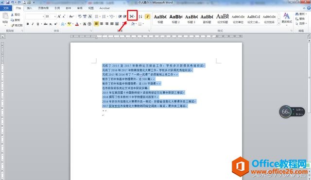
Task: Toggle Superscript formatting
Action: click(55, 24)
